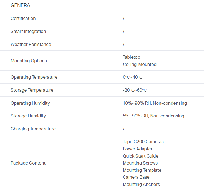This screenshot has width=204, height=192.
Task: Click the GENERAL section heading
Action: (22, 5)
